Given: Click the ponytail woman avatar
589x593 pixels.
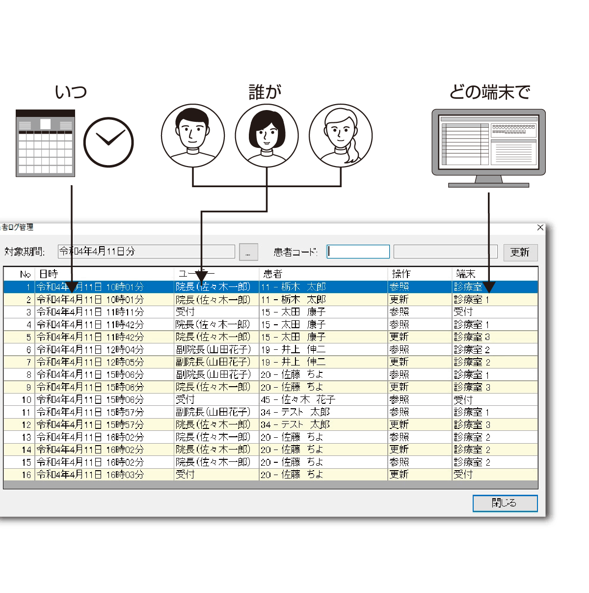Looking at the screenshot, I should coord(341,136).
